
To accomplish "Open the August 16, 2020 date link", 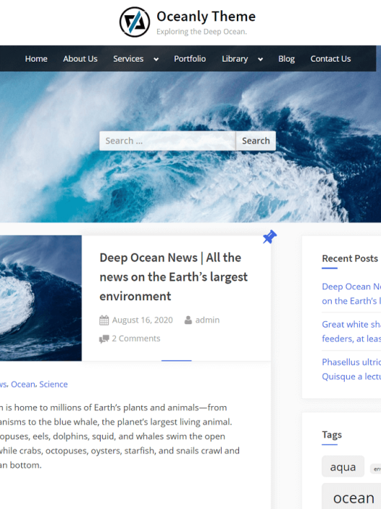I will [x=143, y=320].
